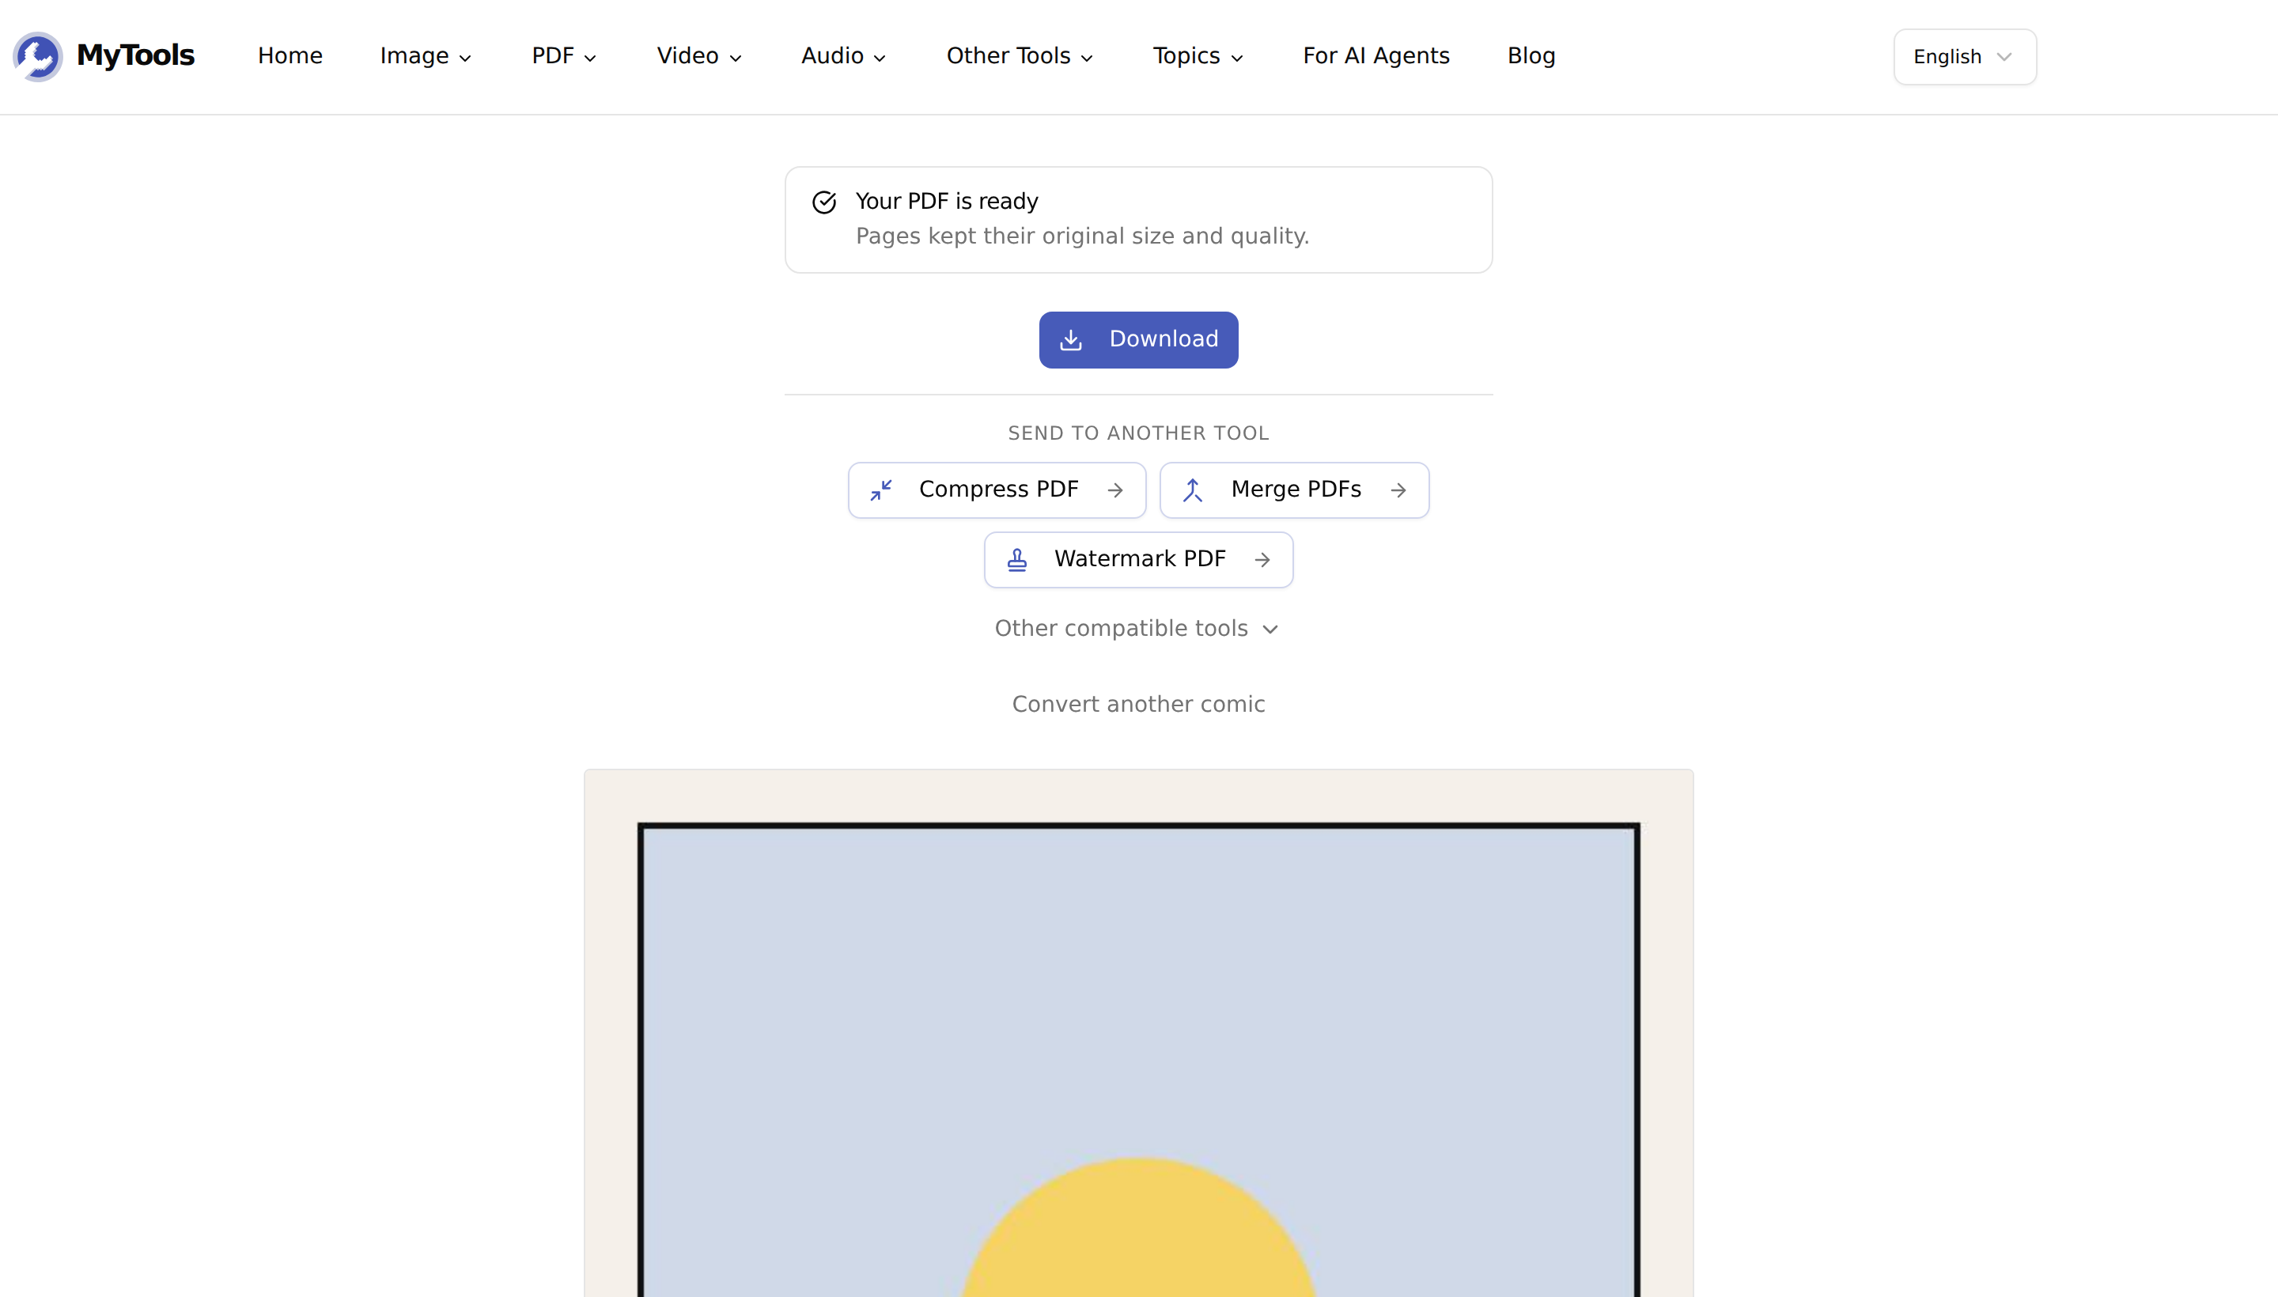This screenshot has width=2278, height=1297.
Task: Click the comic page preview image
Action: pyautogui.click(x=1138, y=1034)
